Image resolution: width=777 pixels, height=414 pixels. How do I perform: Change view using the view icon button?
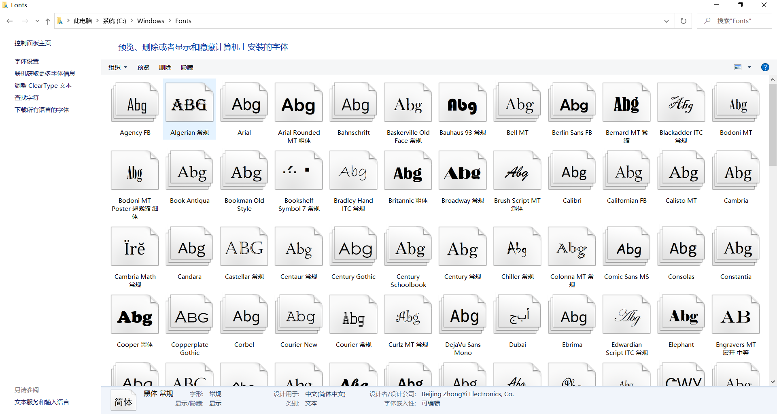[738, 67]
